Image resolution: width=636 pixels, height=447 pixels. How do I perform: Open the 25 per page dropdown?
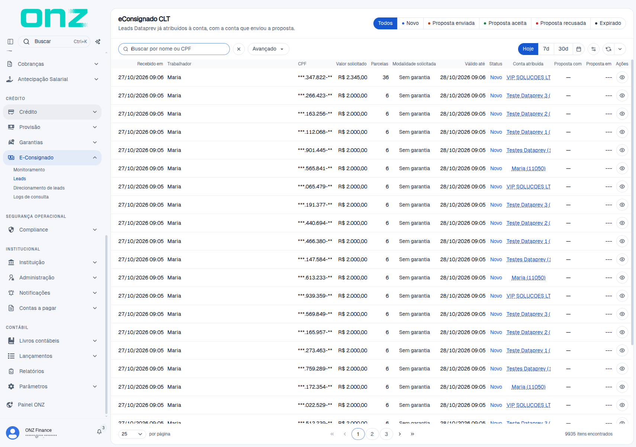(x=132, y=434)
